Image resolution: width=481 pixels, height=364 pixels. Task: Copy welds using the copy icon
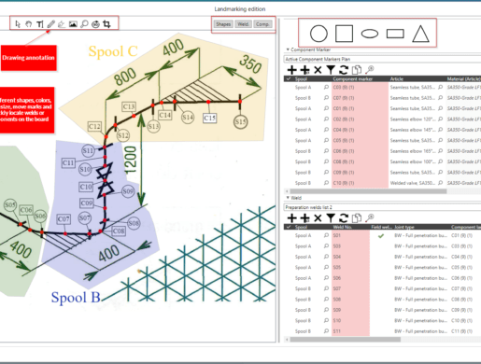[x=357, y=218]
